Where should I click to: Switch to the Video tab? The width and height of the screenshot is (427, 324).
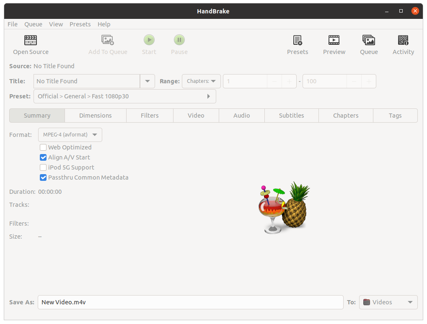(196, 116)
